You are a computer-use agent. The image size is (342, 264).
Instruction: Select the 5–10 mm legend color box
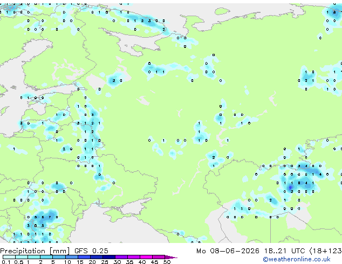[x=59, y=257]
